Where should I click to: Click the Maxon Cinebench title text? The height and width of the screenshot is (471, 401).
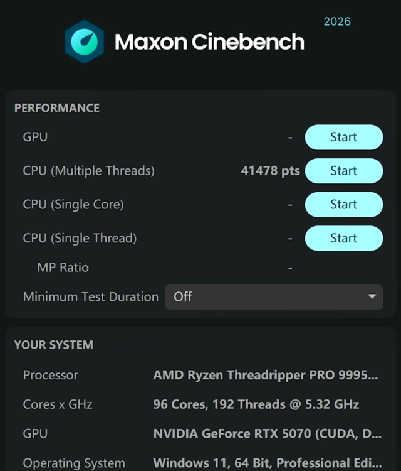point(209,42)
